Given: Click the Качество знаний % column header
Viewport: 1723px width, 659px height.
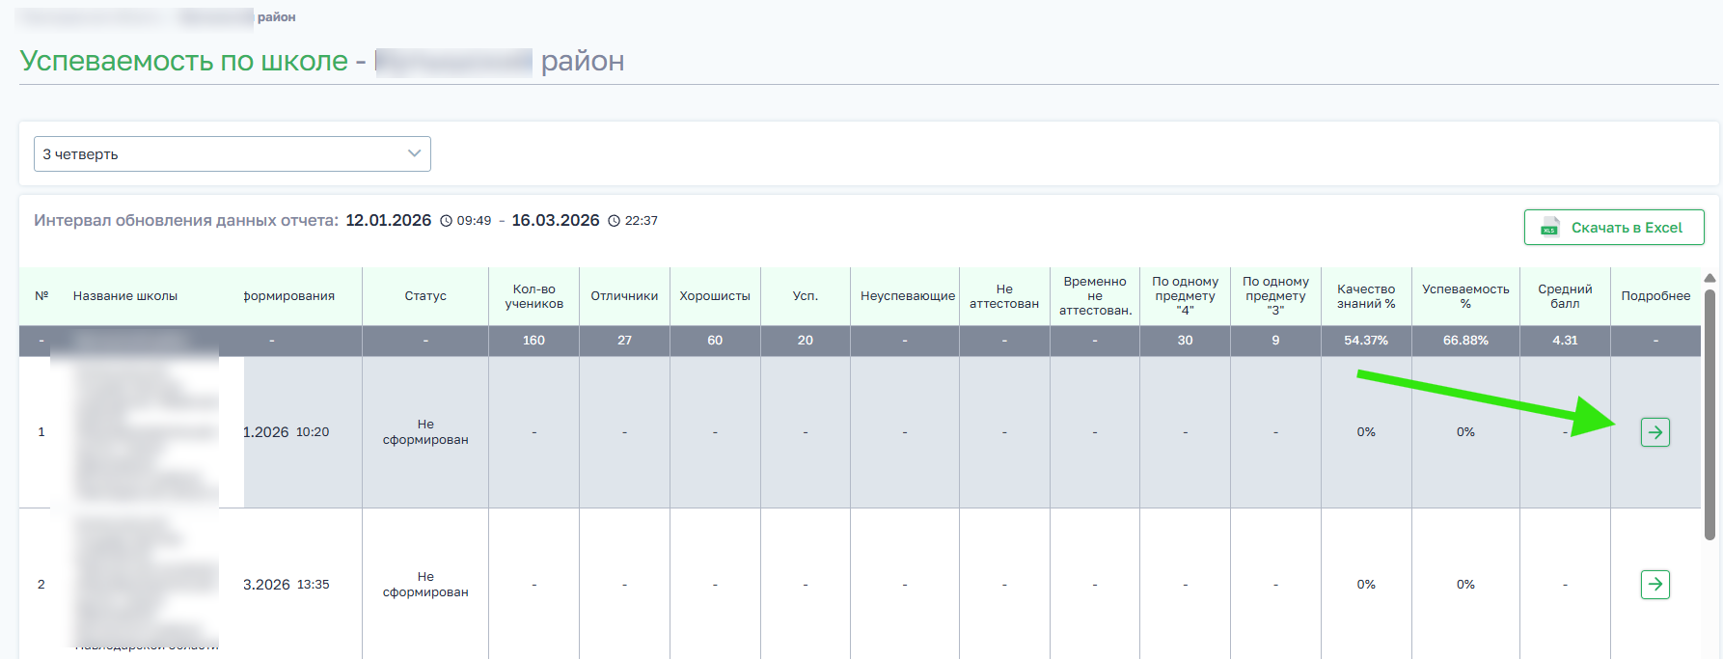Looking at the screenshot, I should (x=1365, y=296).
